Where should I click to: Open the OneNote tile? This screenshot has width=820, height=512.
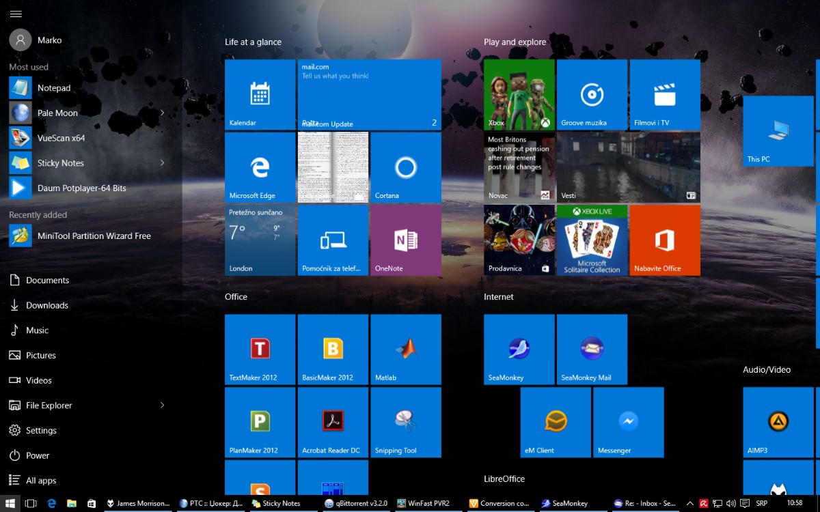click(x=405, y=240)
